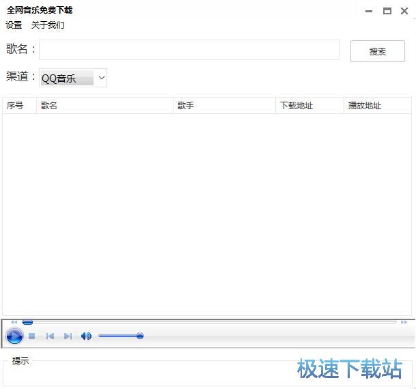Click the 搜索 button
The height and width of the screenshot is (389, 416).
(x=378, y=51)
